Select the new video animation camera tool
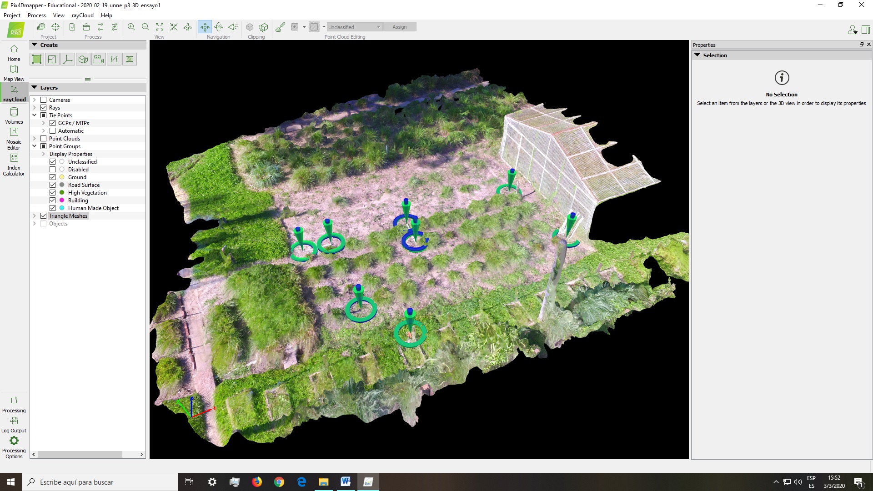This screenshot has width=873, height=491. coord(98,59)
